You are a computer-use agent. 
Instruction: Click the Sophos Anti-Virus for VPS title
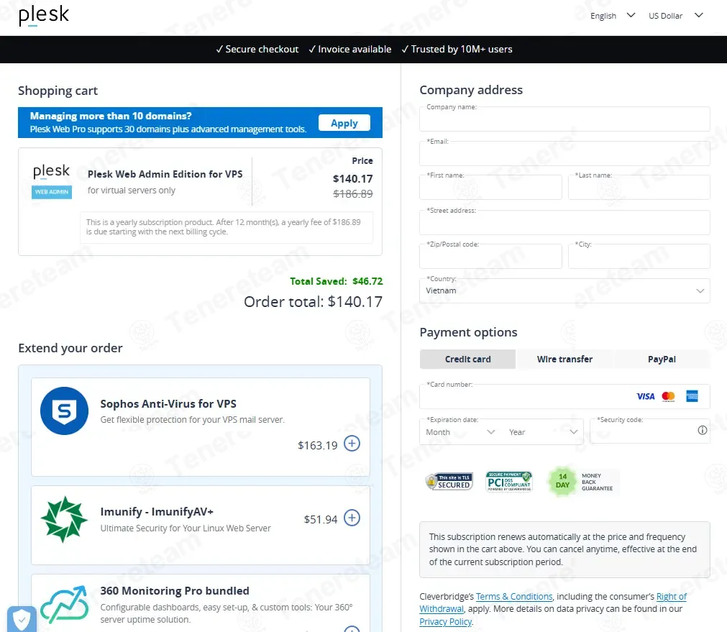click(168, 404)
